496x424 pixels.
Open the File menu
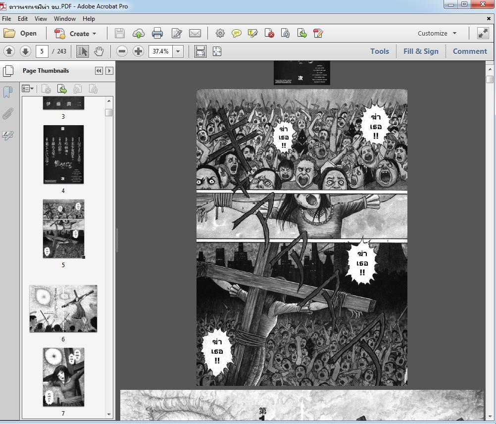6,19
